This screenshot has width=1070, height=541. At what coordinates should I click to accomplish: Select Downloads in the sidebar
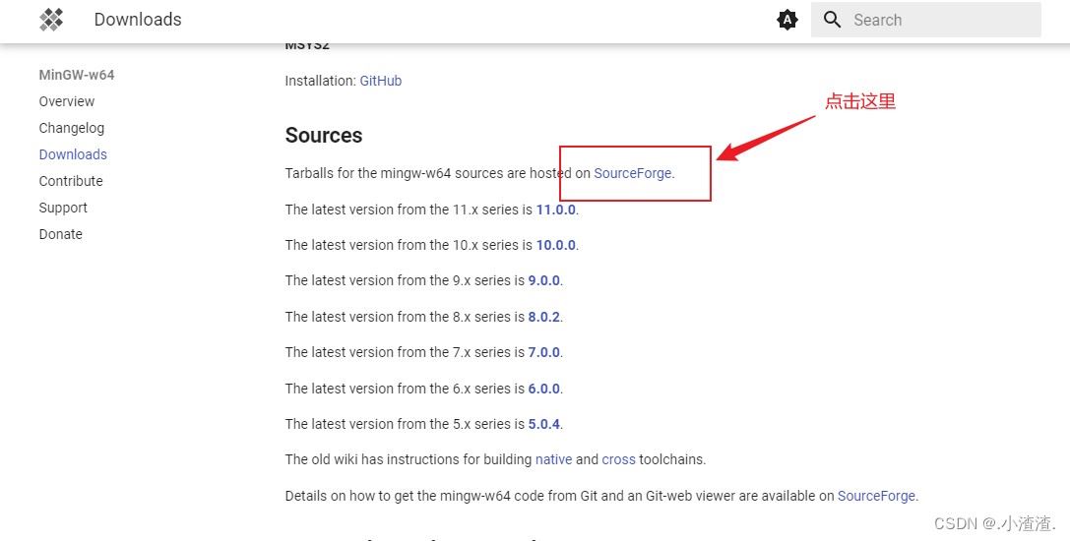tap(73, 154)
